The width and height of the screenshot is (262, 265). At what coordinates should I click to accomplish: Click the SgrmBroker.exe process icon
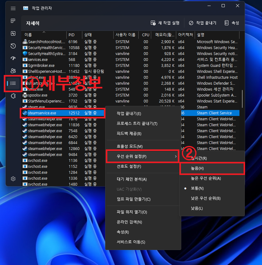point(25,65)
